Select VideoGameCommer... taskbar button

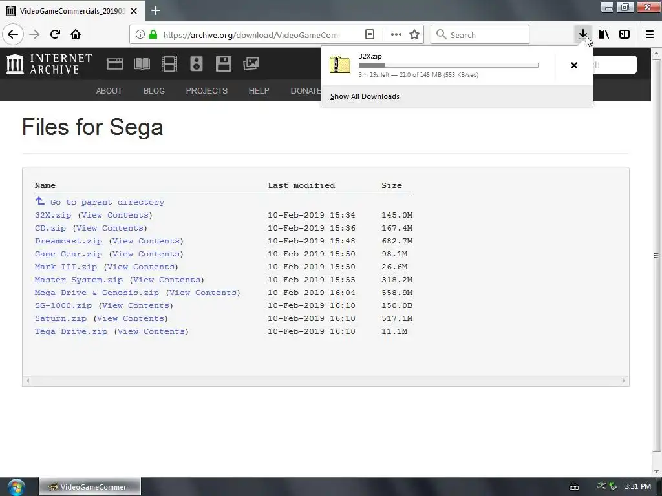coord(90,487)
